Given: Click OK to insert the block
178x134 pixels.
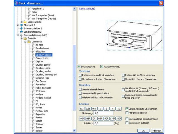Looking at the screenshot, I should [x=143, y=131].
